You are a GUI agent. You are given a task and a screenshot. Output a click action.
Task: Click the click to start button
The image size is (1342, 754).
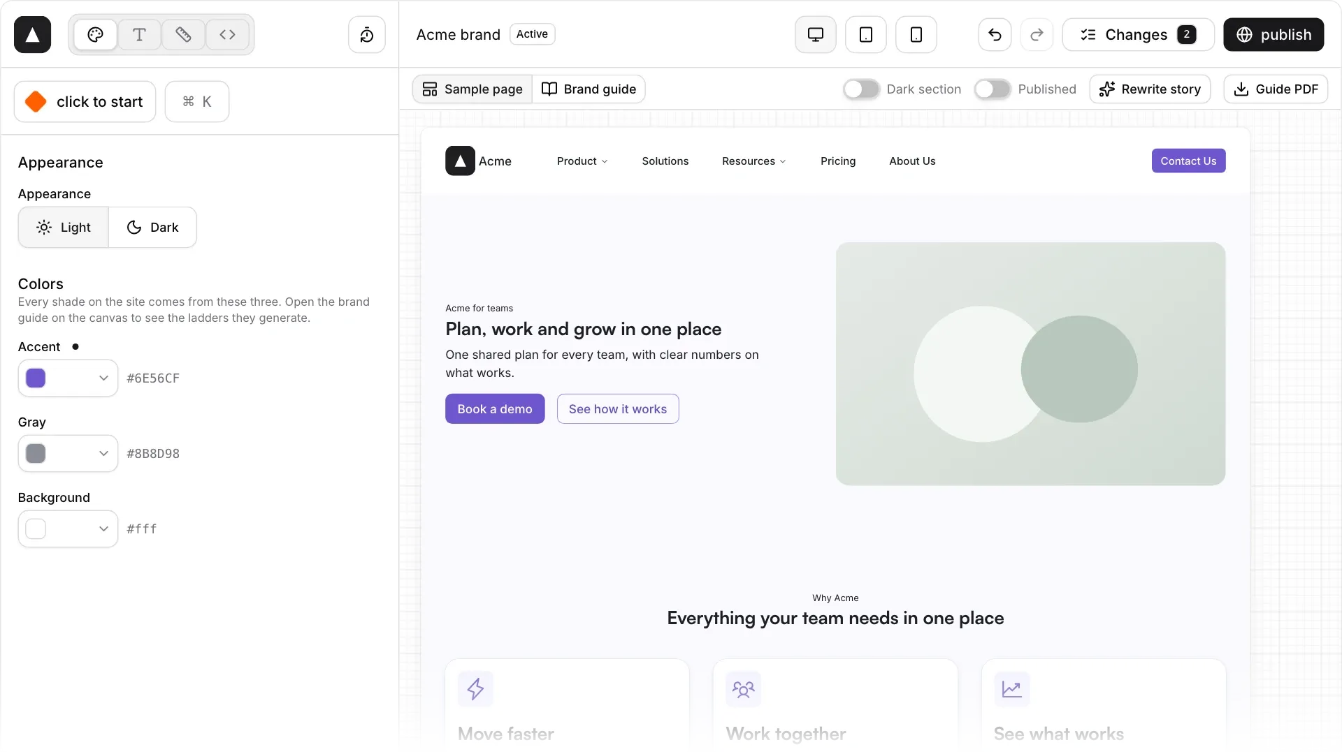coord(85,101)
